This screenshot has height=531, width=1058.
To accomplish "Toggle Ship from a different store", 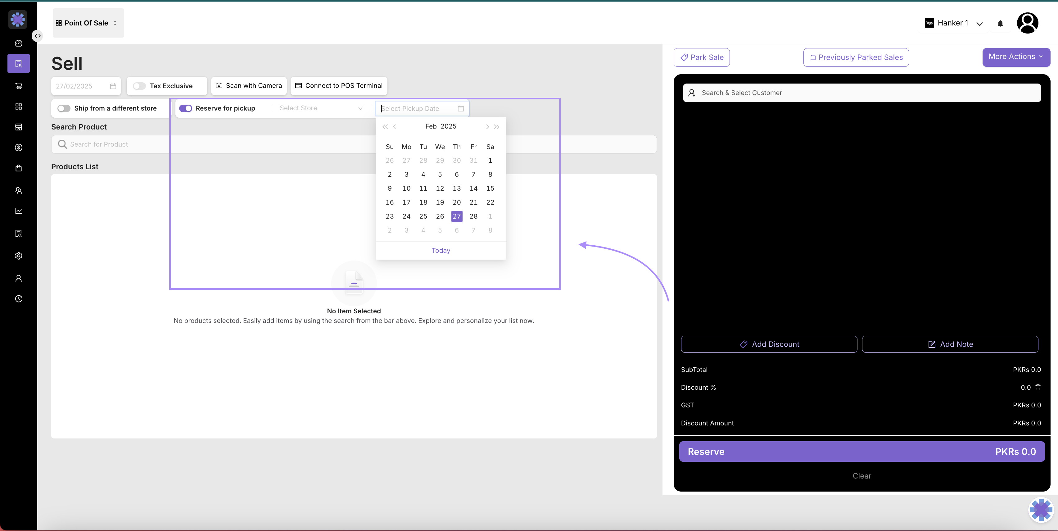I will (x=64, y=108).
